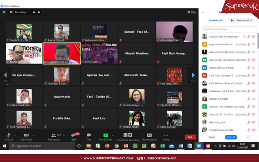259x162 pixels.
Task: Select Halomoan-H-Fasil row in participant list
Action: tap(229, 91)
